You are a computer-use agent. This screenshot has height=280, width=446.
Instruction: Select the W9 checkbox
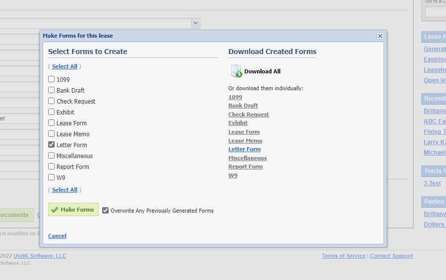pos(51,177)
